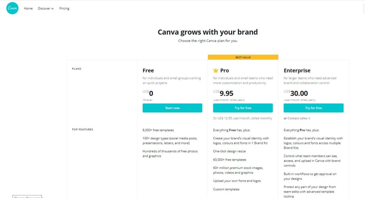
Task: Click the US$30.00 Enterprise price
Action: tap(295, 93)
